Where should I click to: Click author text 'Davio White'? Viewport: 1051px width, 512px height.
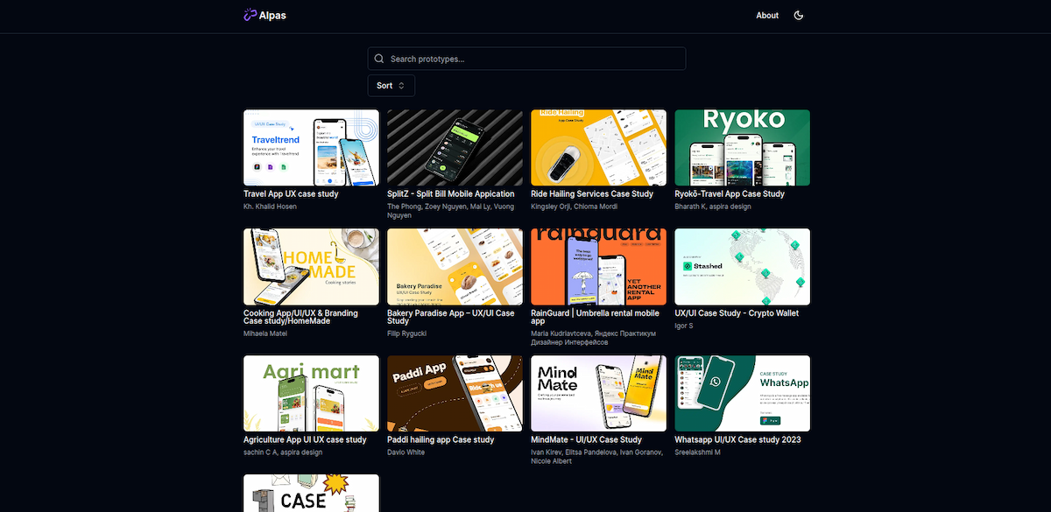(x=406, y=452)
